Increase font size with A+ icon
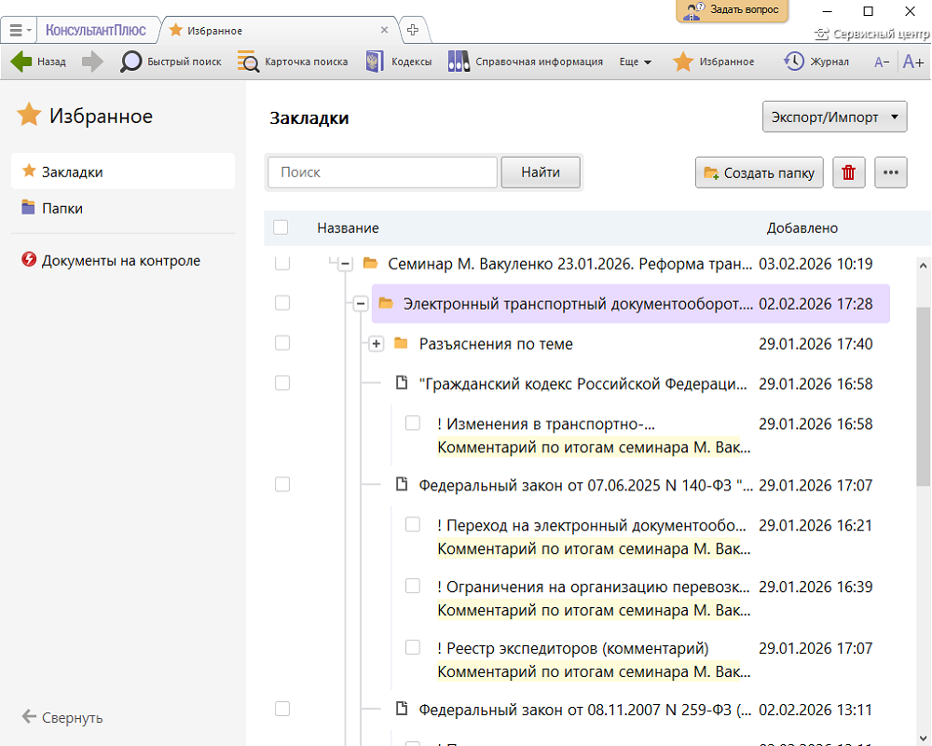This screenshot has height=746, width=932. [912, 62]
